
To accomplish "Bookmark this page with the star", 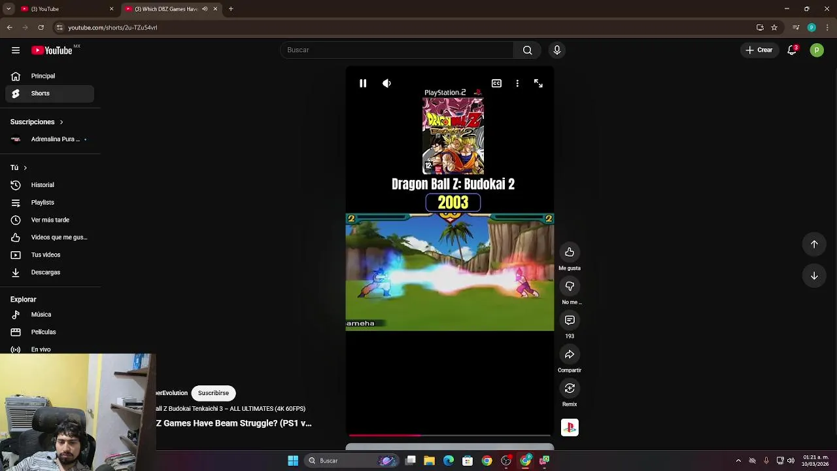I will [x=774, y=27].
